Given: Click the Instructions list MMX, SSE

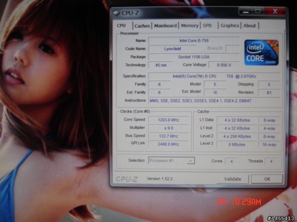Looking at the screenshot, I should pyautogui.click(x=214, y=101).
